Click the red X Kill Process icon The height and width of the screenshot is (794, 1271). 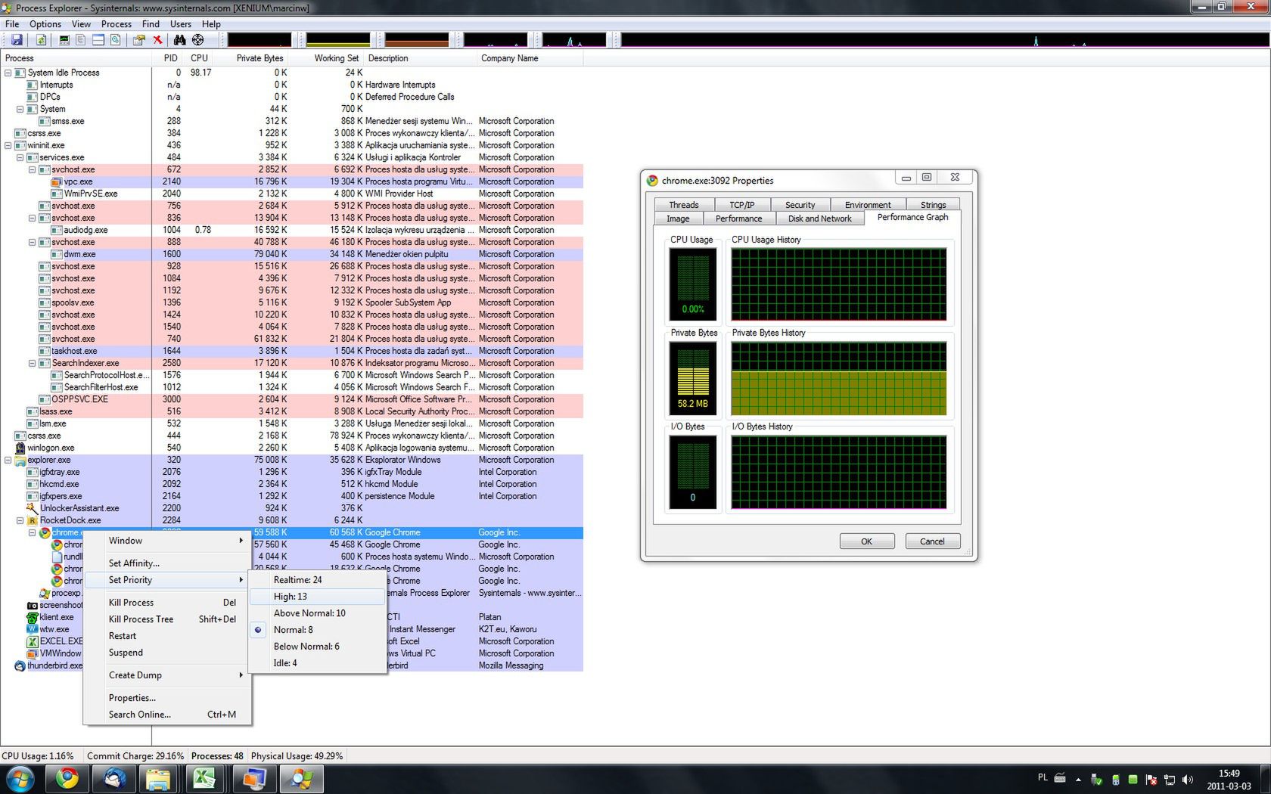(157, 40)
